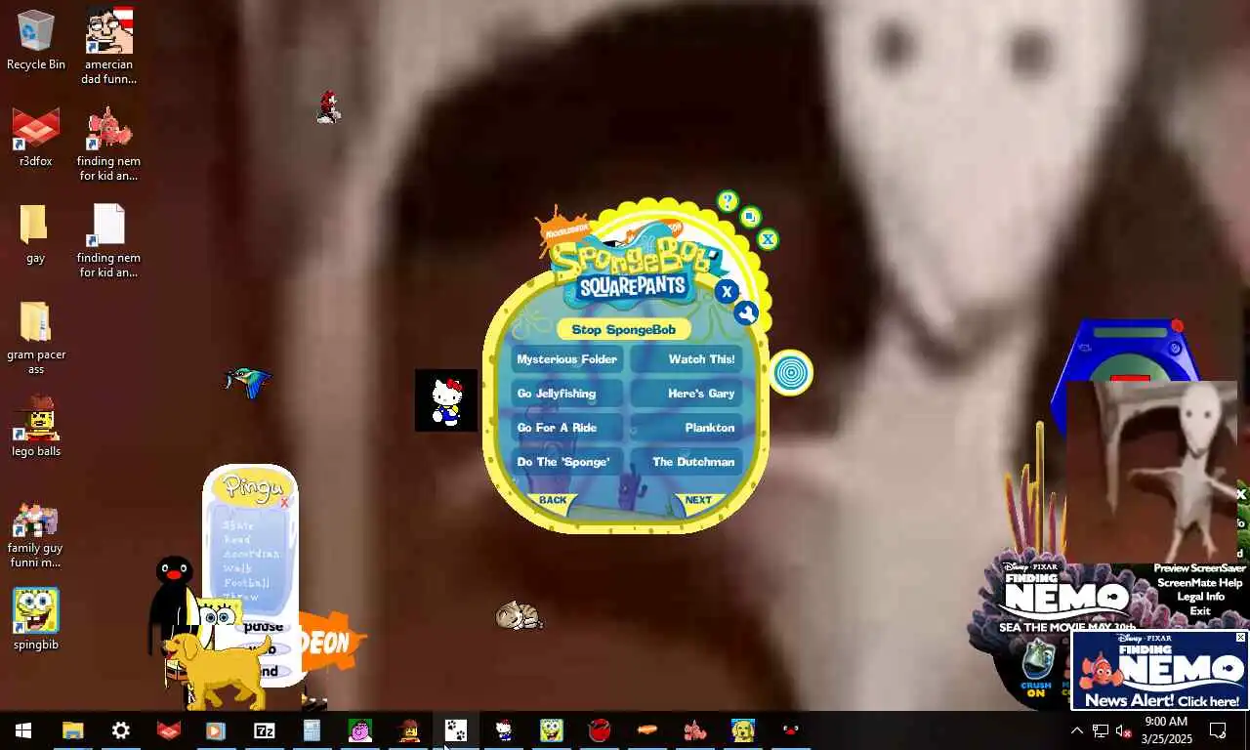Image resolution: width=1250 pixels, height=750 pixels.
Task: Click the Hello Kitty desktop mate
Action: point(446,400)
